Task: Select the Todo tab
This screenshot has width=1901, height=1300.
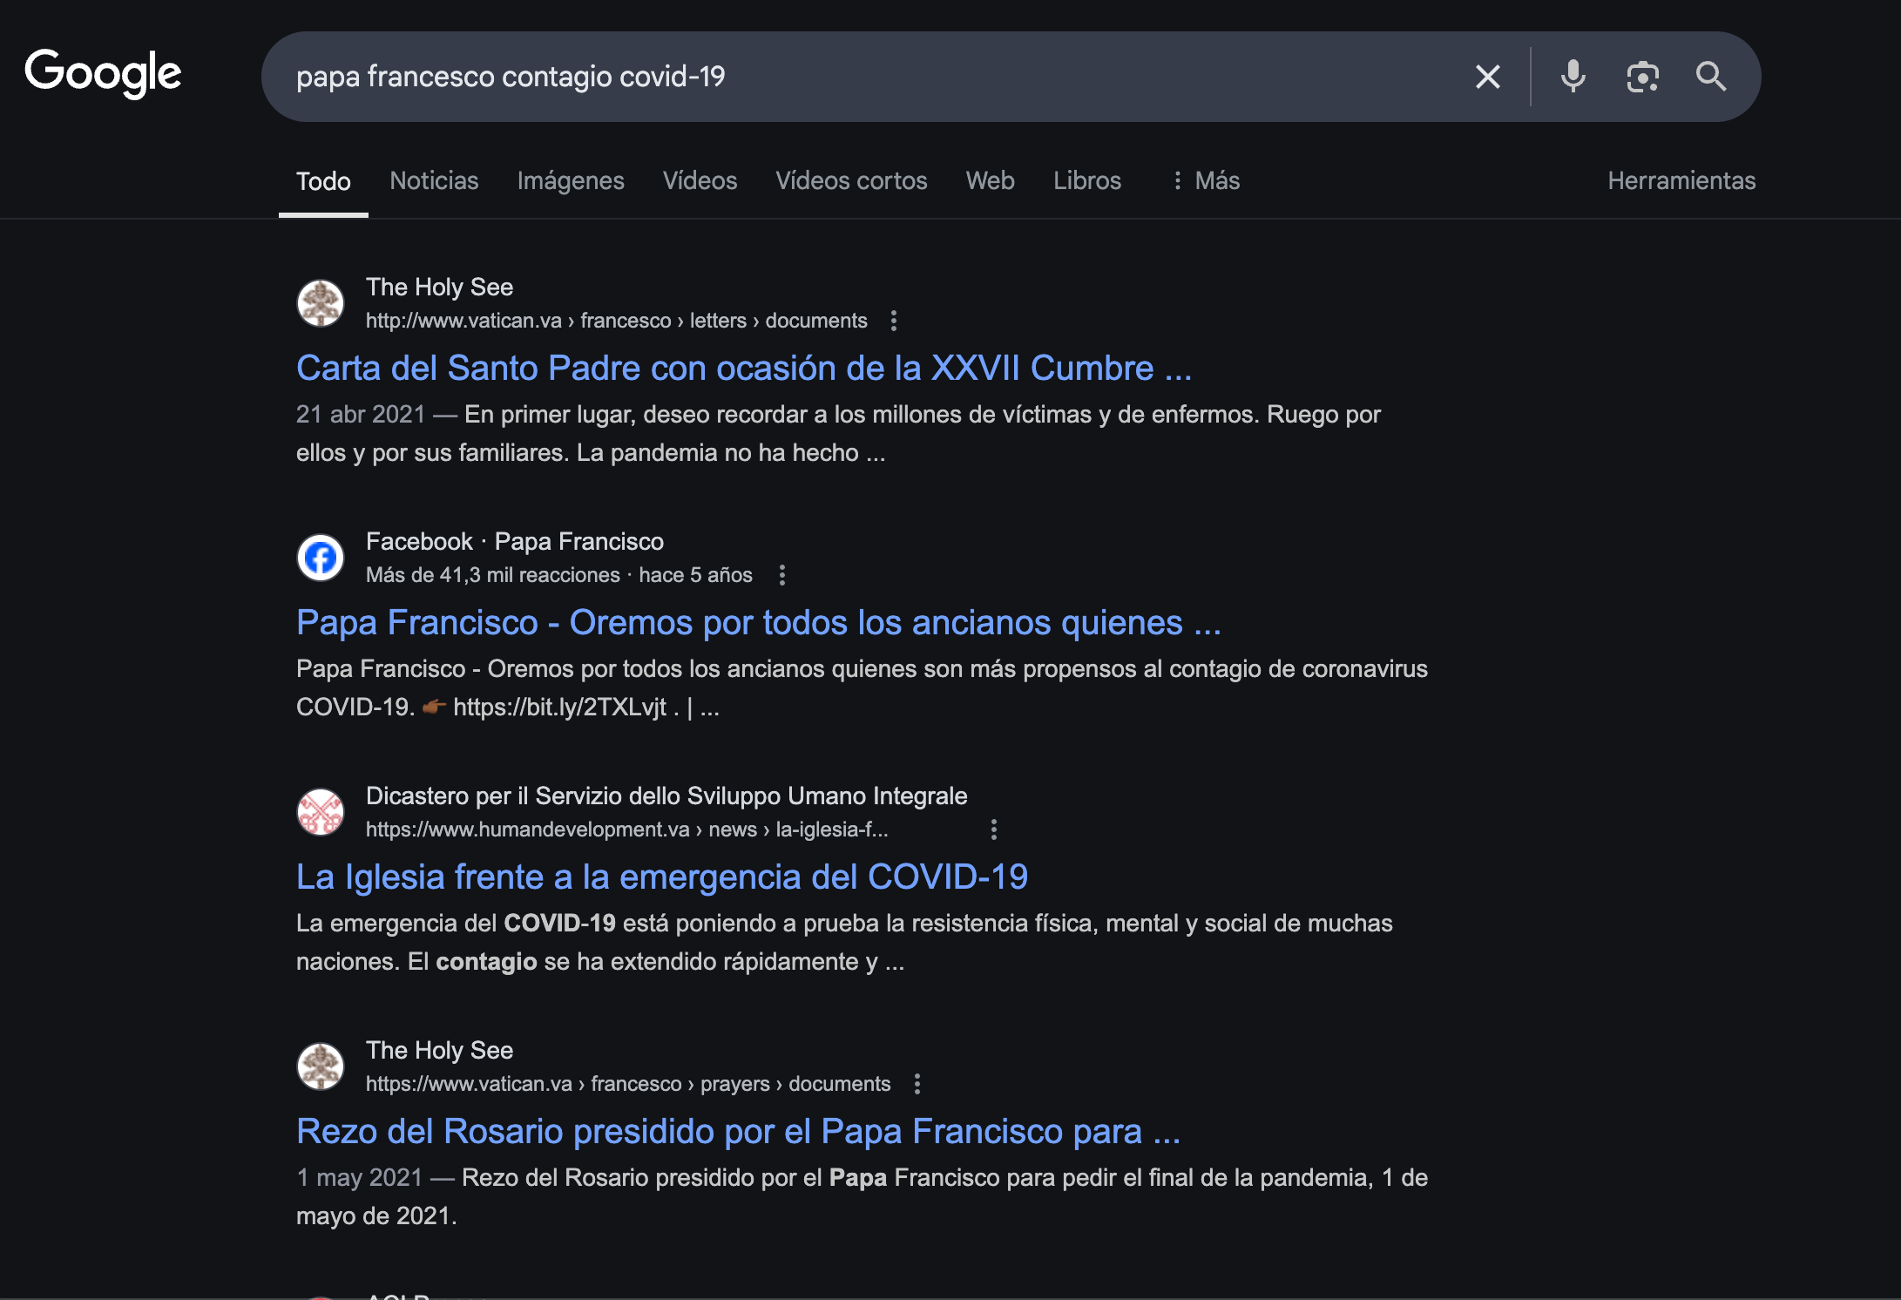Action: [x=323, y=181]
